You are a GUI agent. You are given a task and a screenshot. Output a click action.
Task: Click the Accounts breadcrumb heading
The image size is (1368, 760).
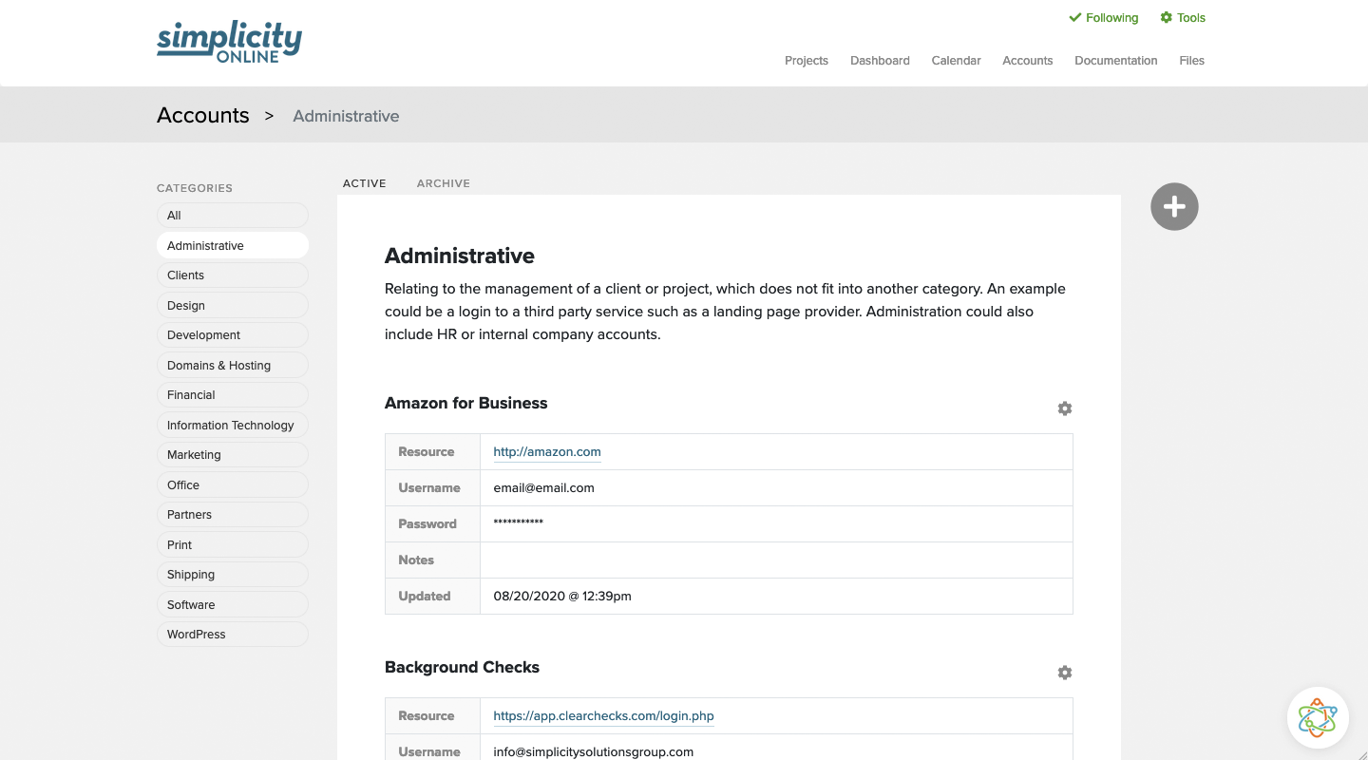tap(203, 116)
